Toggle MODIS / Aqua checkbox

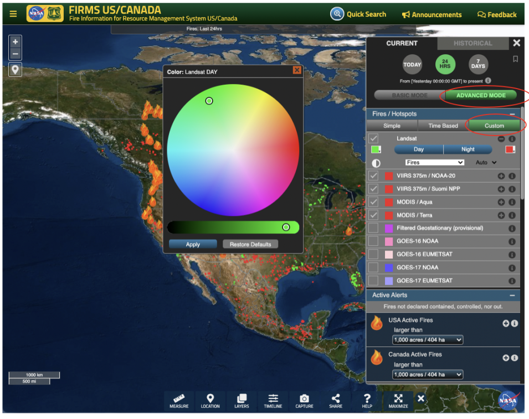373,202
